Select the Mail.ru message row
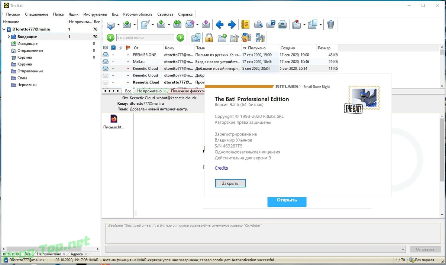446x265 pixels. 220,62
